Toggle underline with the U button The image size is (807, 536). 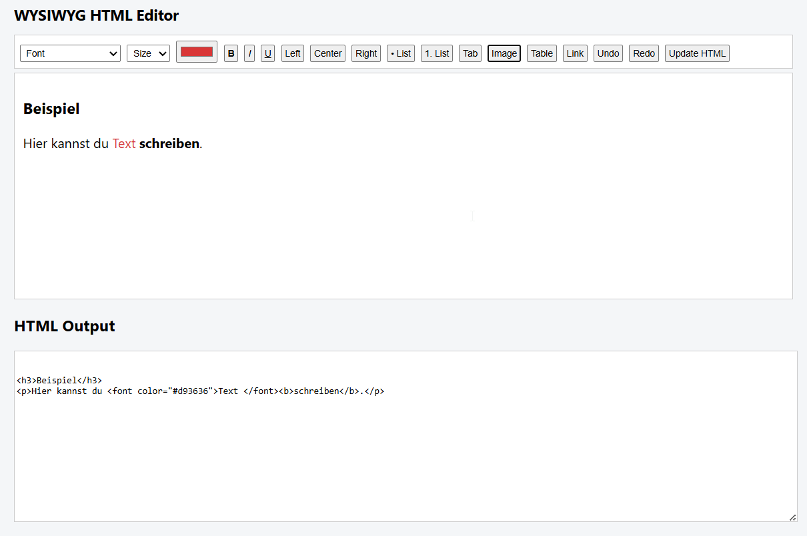[x=268, y=53]
